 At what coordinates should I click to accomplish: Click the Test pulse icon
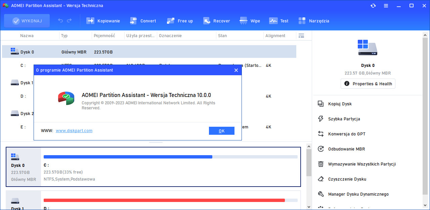[x=273, y=21]
